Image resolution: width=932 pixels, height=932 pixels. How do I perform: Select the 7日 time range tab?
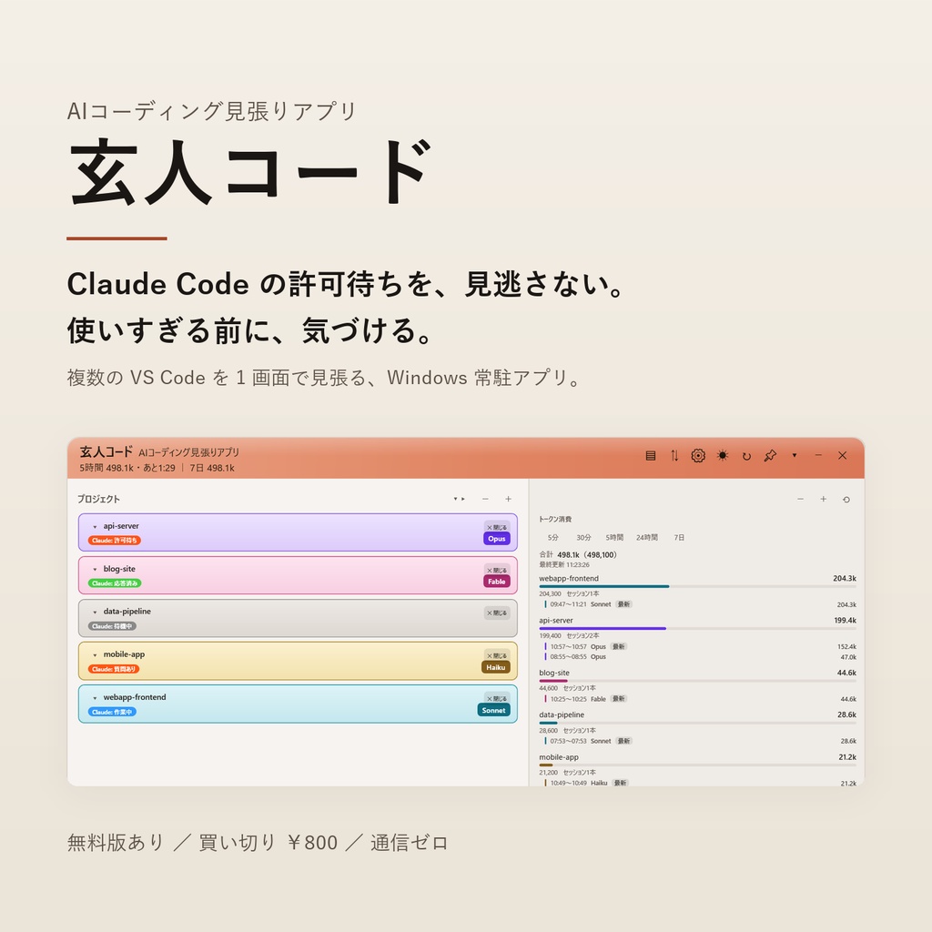point(679,537)
